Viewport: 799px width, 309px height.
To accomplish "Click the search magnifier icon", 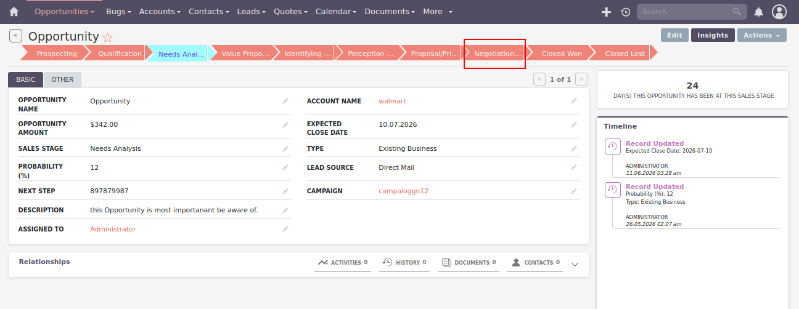I will 737,12.
